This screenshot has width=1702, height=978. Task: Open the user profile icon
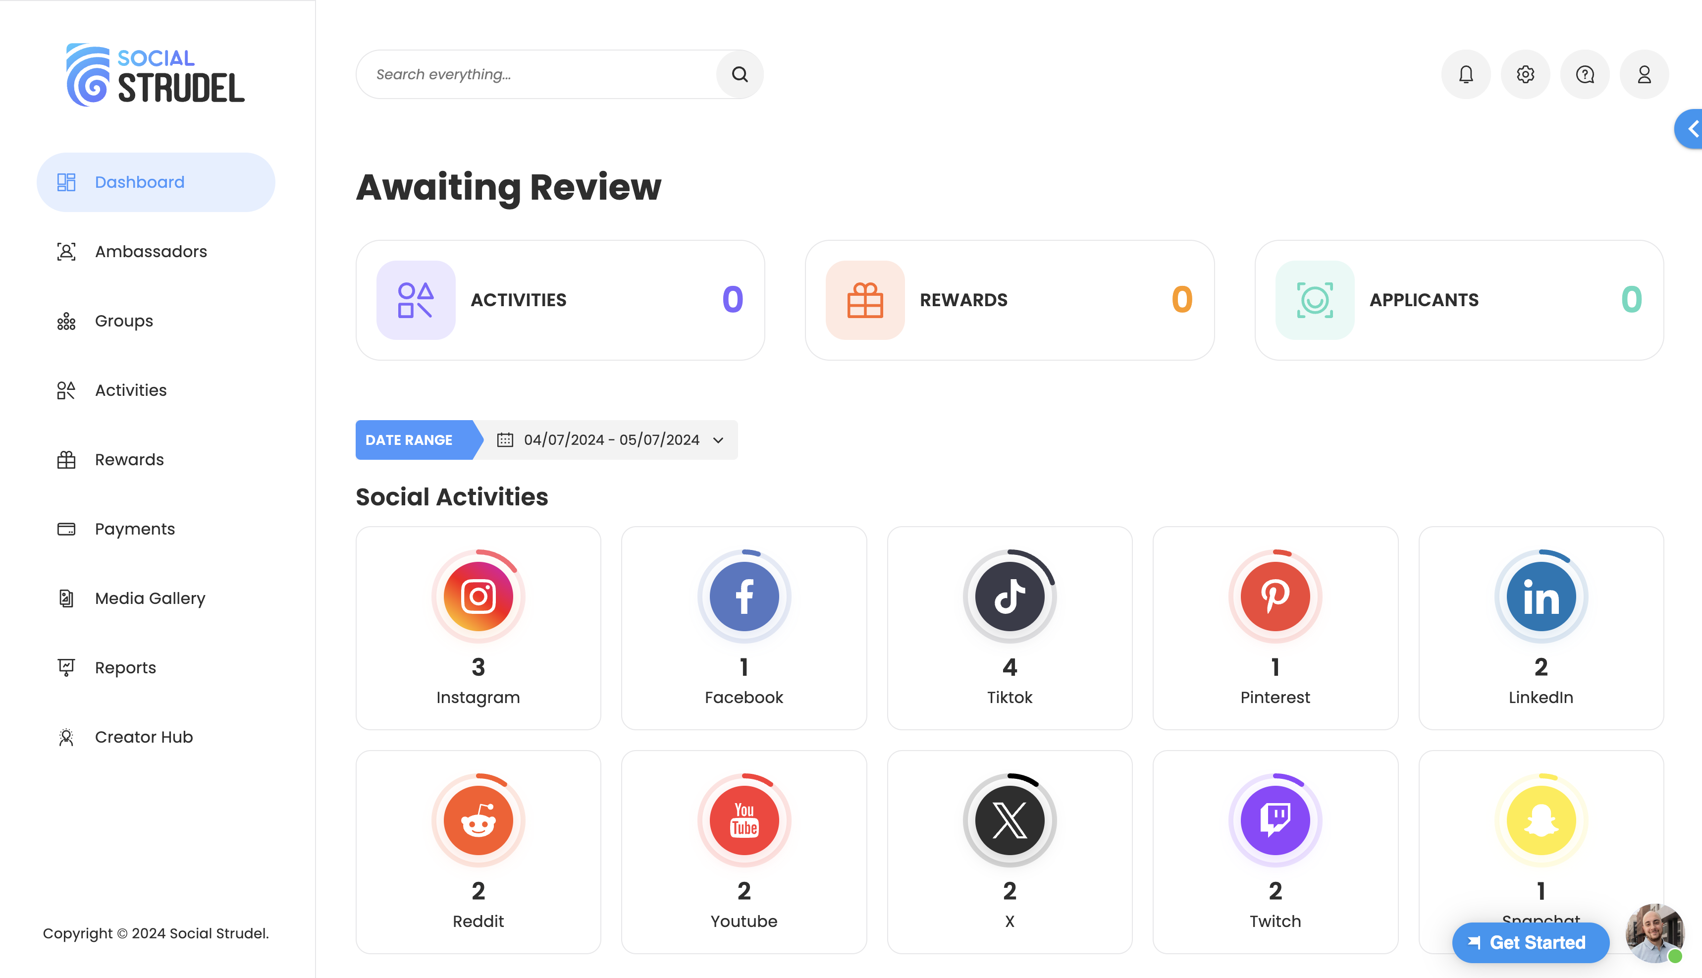pyautogui.click(x=1644, y=74)
